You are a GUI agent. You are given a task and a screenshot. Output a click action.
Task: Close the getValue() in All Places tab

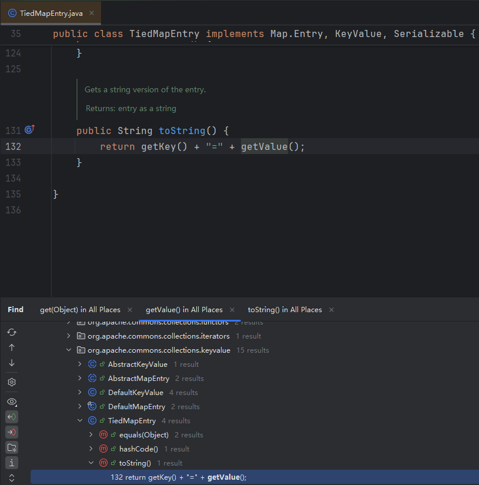[x=232, y=310]
